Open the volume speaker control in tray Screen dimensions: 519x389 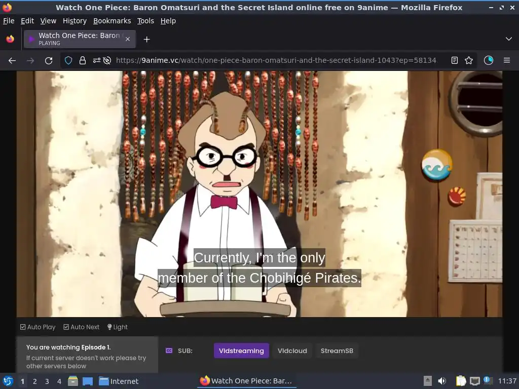point(442,381)
